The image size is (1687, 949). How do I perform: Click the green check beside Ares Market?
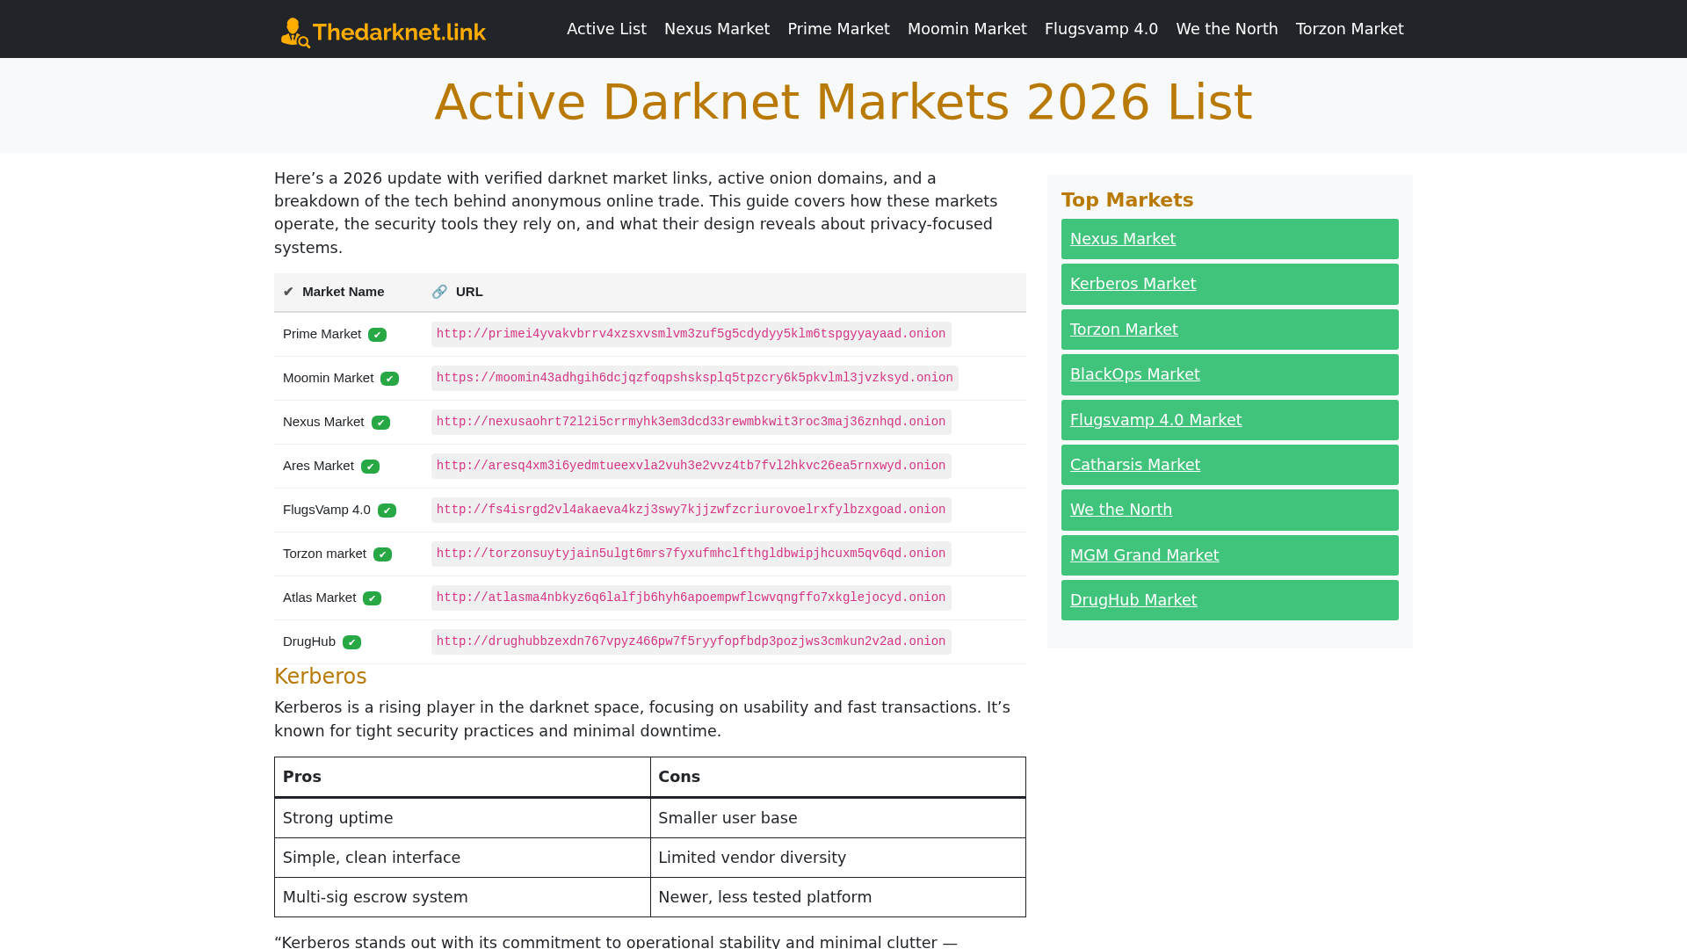371,467
